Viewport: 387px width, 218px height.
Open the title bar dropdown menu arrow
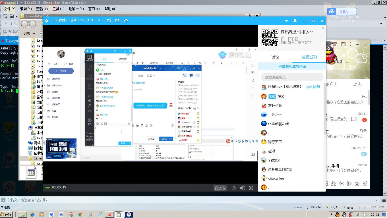pos(287,21)
